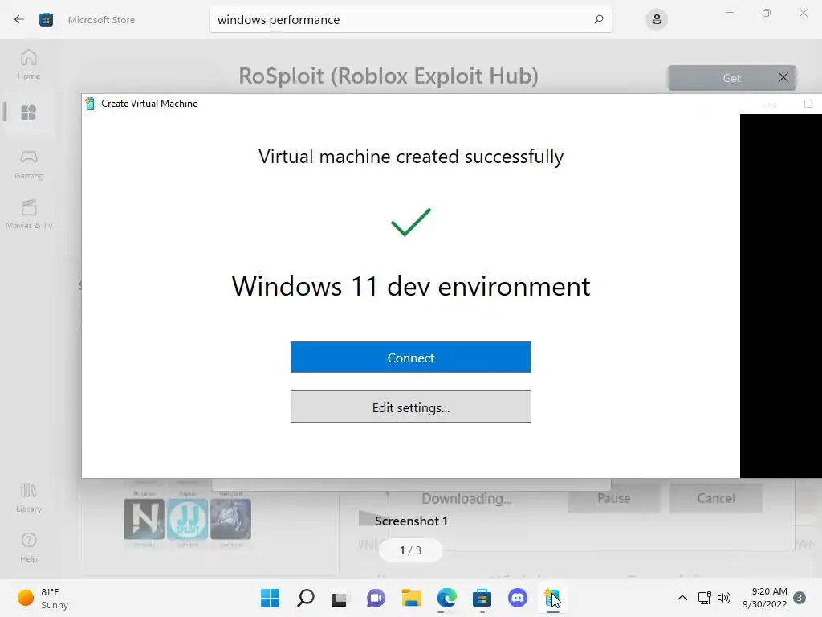822x617 pixels.
Task: Pause the download in Store
Action: coord(613,498)
